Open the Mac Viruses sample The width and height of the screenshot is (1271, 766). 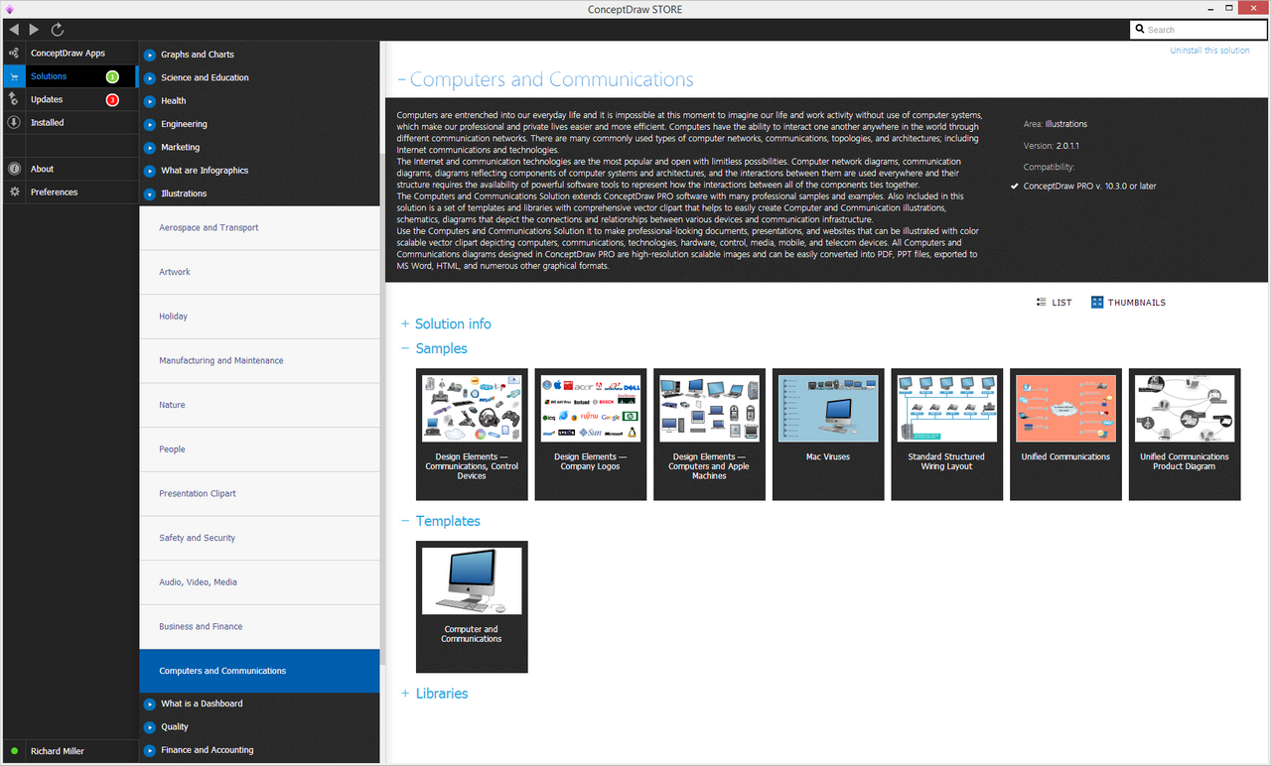tap(828, 435)
